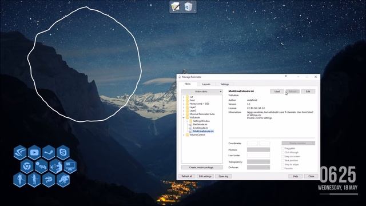
Task: Toggle the Favorite checkbox
Action: (x=283, y=168)
